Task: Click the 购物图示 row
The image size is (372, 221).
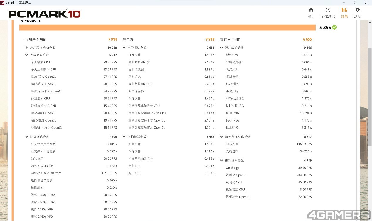Action: point(74,158)
